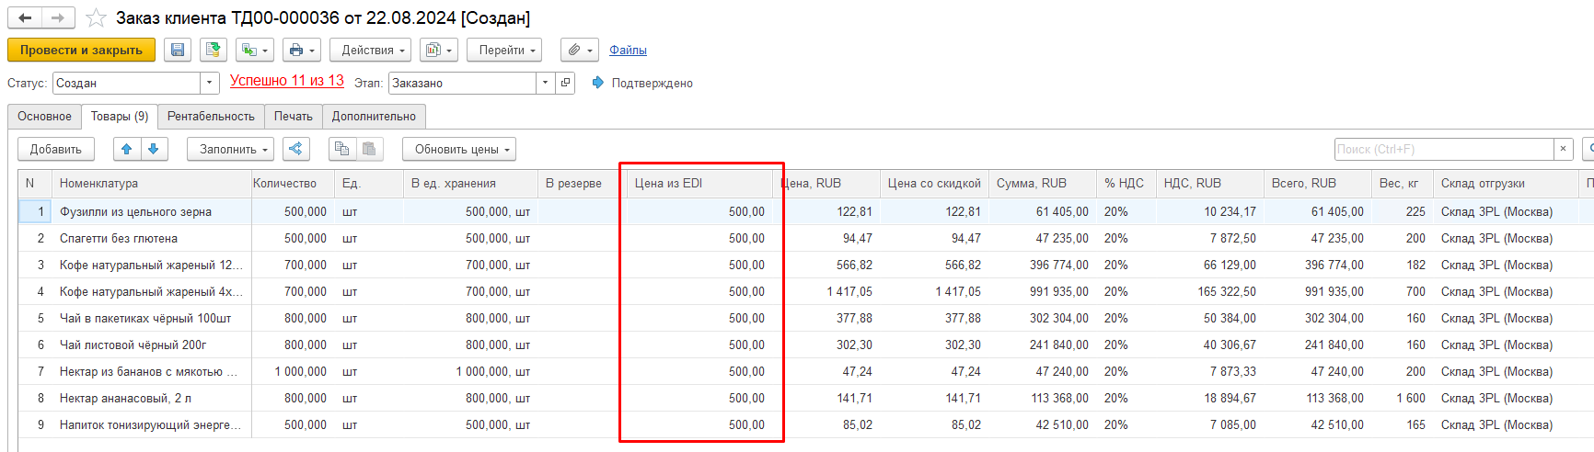The image size is (1594, 452).
Task: Click the split row icon beside Заполнить
Action: pyautogui.click(x=295, y=149)
